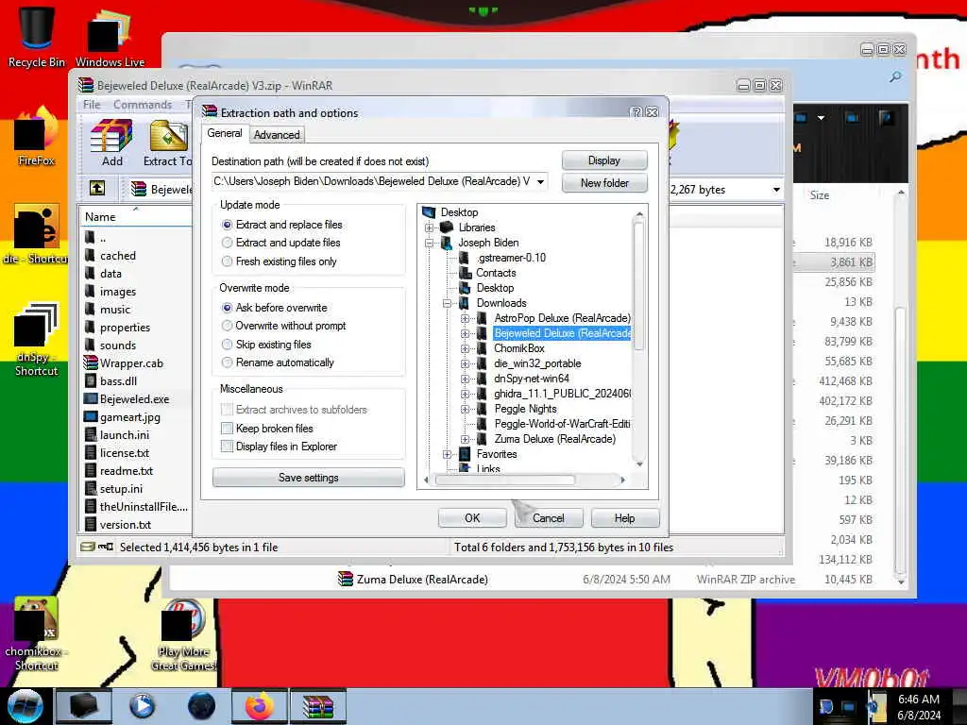The width and height of the screenshot is (967, 725).
Task: Enable Display files in Explorer checkbox
Action: (x=227, y=447)
